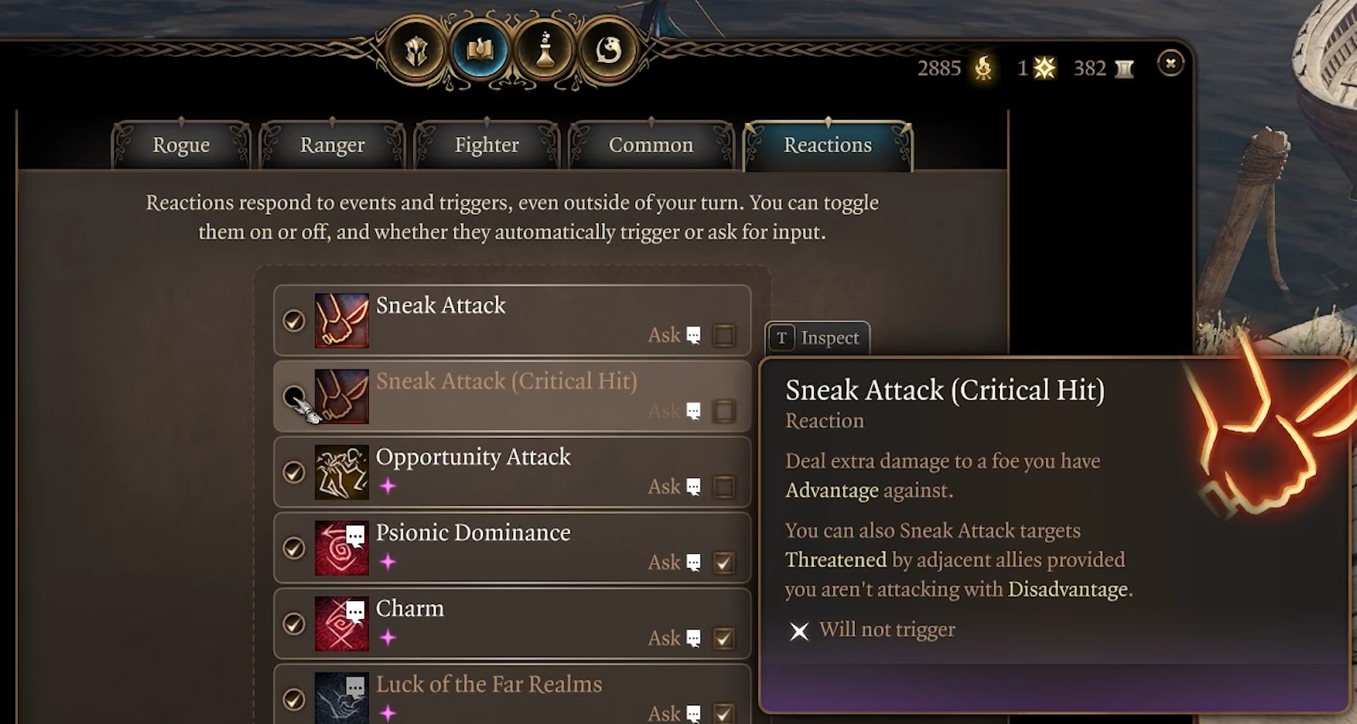Enable Sneak Attack (Critical Hit) reaction

(x=294, y=395)
